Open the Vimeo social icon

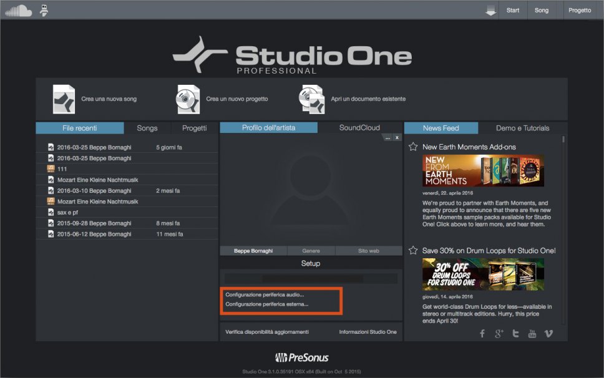click(548, 334)
